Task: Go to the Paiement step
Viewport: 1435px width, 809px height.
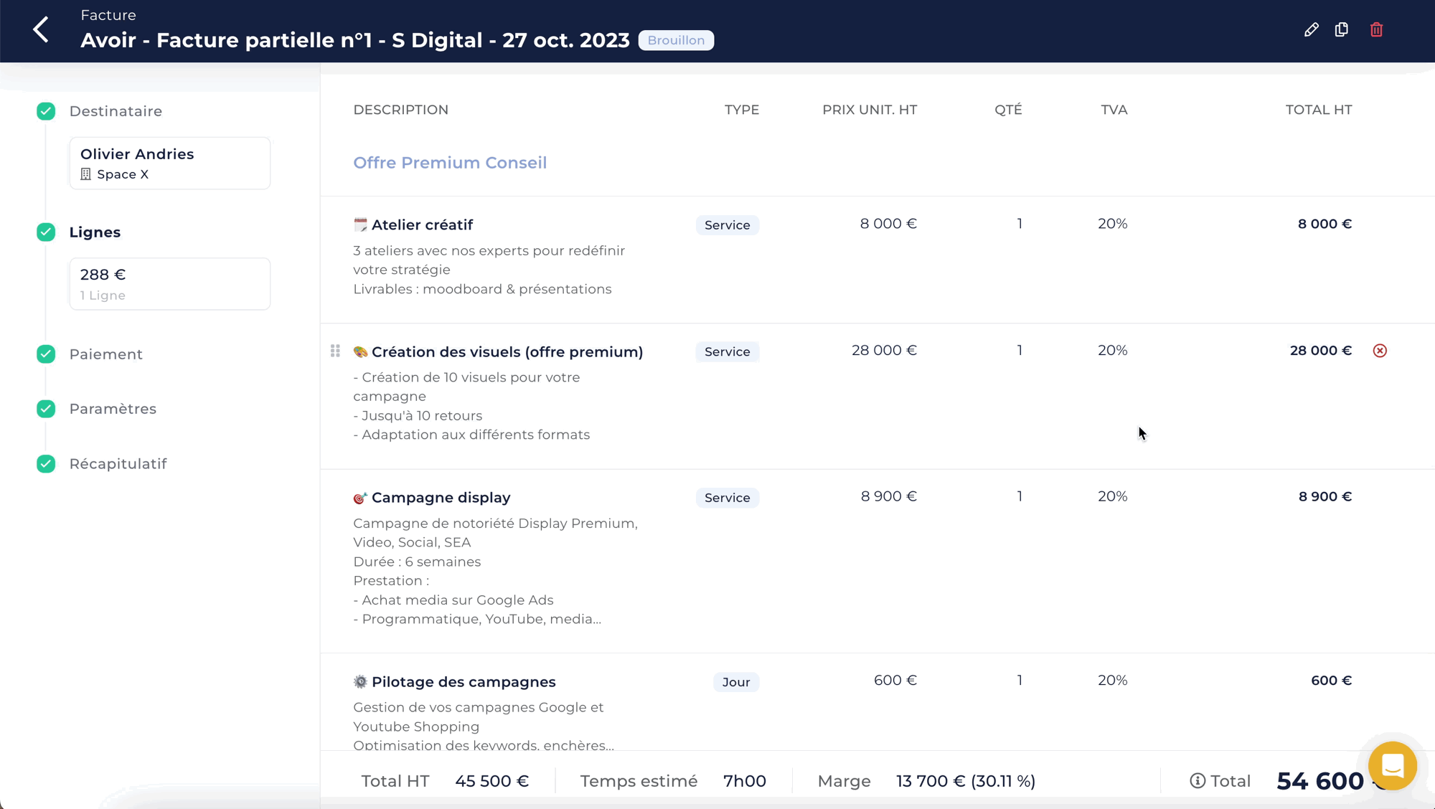Action: tap(106, 354)
